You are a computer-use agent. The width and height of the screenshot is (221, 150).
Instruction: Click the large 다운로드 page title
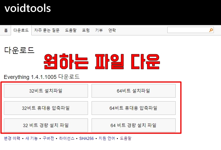19,50
